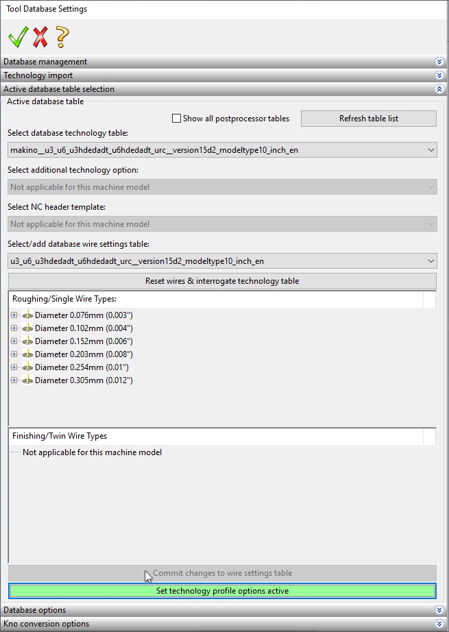Click Set technology profile options active button

222,591
